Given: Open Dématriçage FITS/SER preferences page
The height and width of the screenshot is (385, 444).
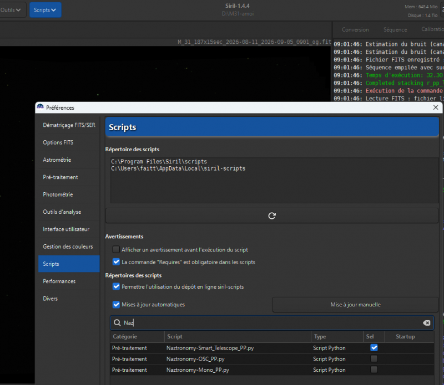Looking at the screenshot, I should click(69, 125).
